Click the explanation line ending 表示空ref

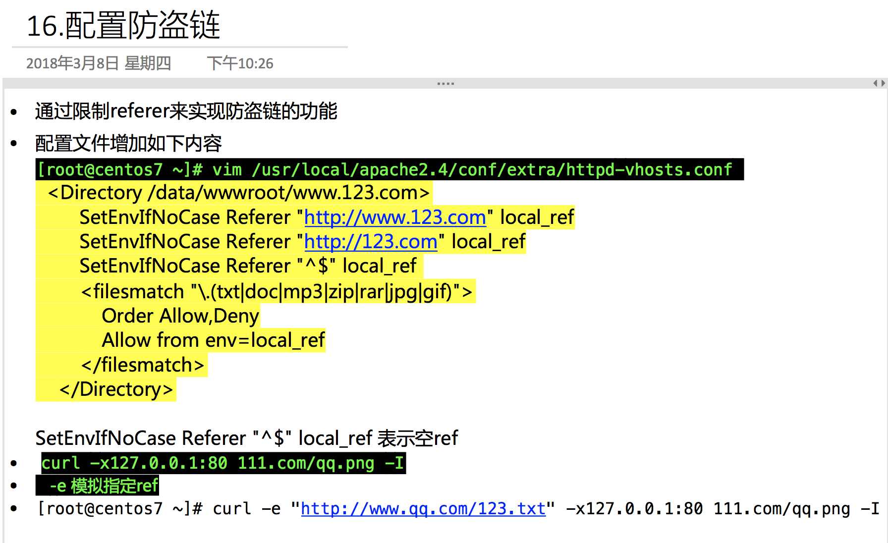[x=247, y=438]
